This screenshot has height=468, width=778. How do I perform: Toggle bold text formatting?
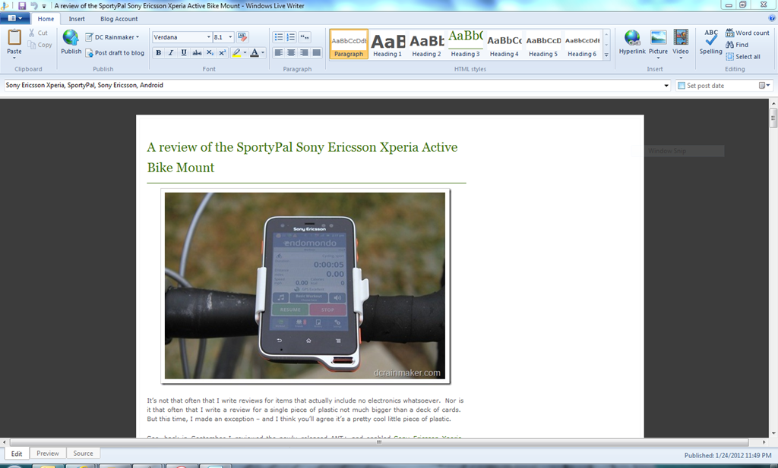pyautogui.click(x=158, y=52)
